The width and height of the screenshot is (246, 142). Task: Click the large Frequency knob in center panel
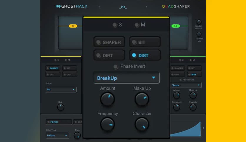click(107, 124)
